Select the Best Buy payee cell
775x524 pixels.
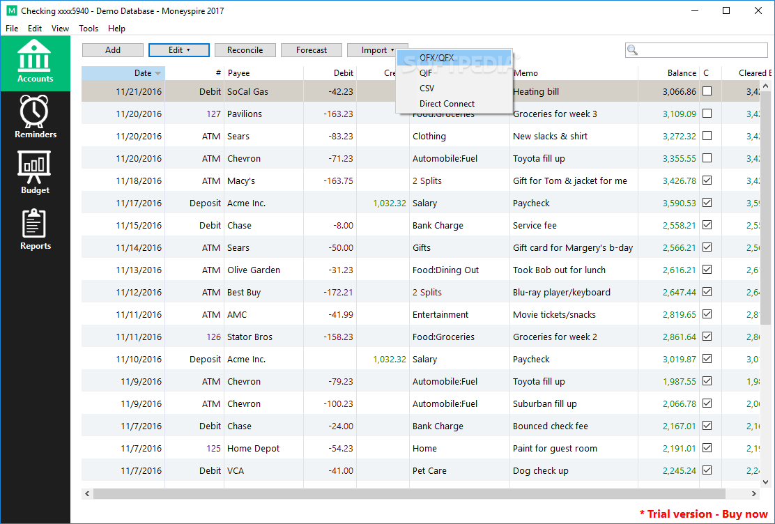pyautogui.click(x=263, y=292)
